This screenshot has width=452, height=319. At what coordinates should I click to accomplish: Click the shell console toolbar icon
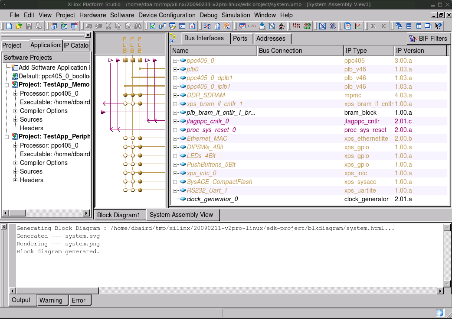pyautogui.click(x=182, y=26)
